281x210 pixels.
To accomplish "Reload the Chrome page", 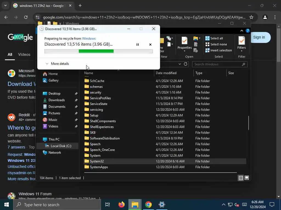I will click(26, 17).
